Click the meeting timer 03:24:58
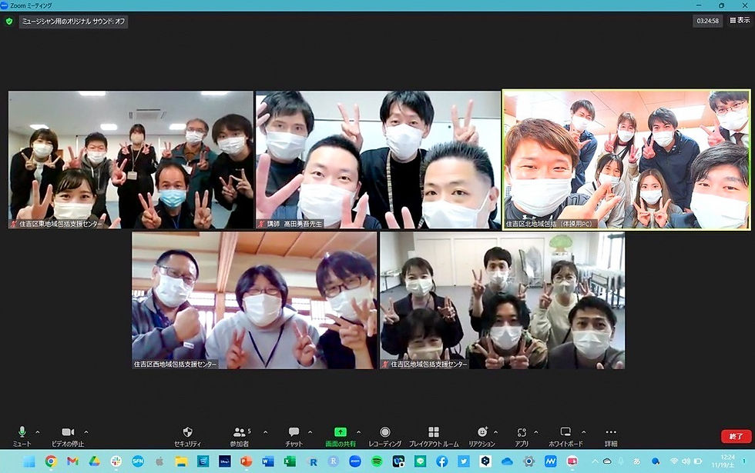 click(707, 22)
